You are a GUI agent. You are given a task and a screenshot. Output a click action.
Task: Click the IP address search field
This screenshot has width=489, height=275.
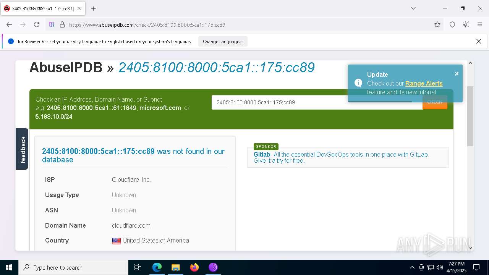[x=317, y=102]
